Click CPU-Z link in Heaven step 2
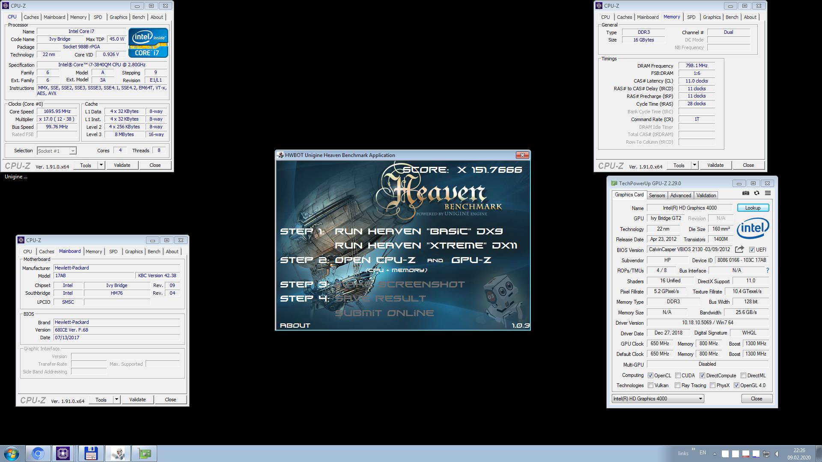 375,260
